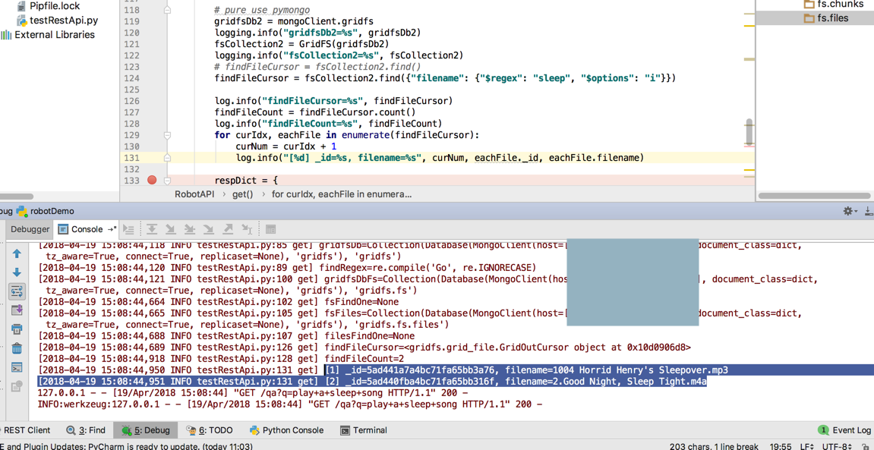Open the LF line separator dropdown
874x450 pixels.
tap(806, 446)
